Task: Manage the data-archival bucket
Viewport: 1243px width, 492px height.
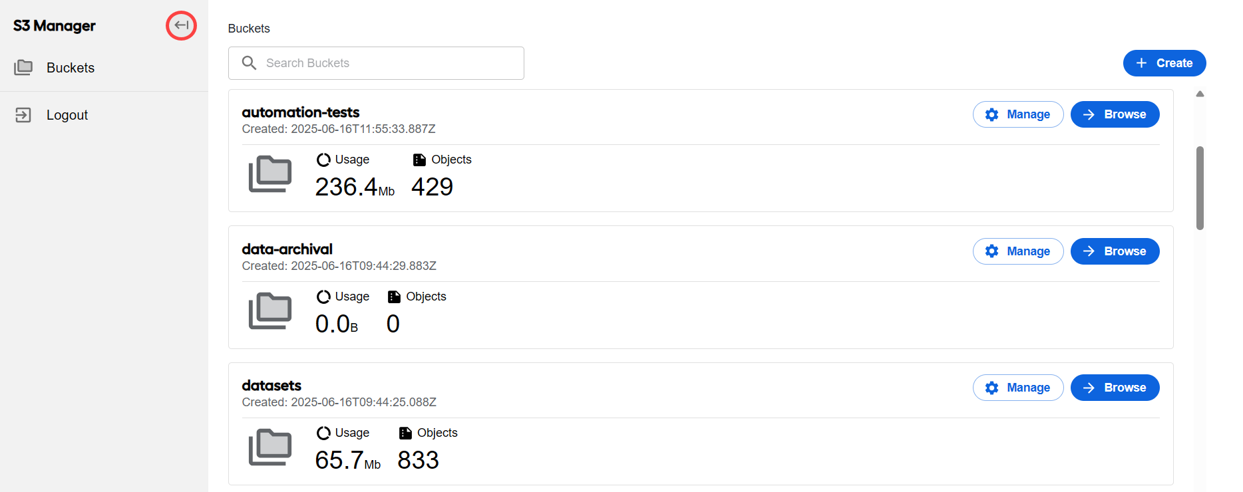Action: click(1018, 251)
